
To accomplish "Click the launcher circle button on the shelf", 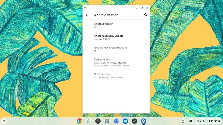I will click(4, 121).
